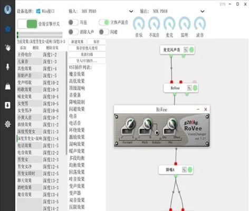Close the RoVee plugin window

(x=205, y=109)
